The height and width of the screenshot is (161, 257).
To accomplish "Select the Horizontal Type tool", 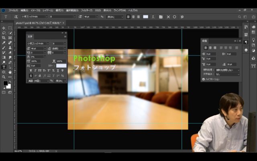I will pos(4,67).
